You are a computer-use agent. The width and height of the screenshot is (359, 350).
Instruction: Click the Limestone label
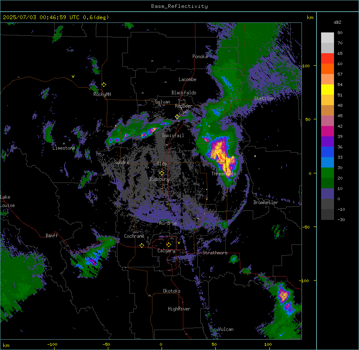pyautogui.click(x=64, y=148)
